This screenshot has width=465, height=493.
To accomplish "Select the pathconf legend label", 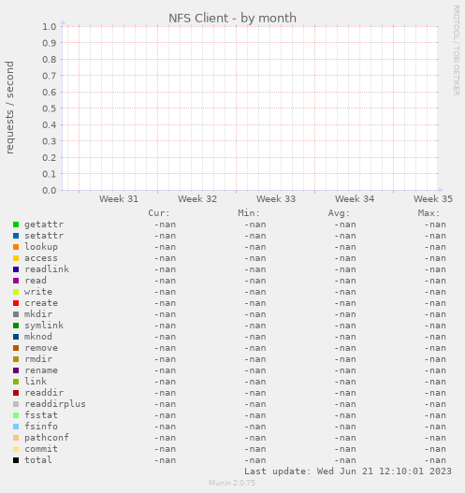I will [x=47, y=438].
